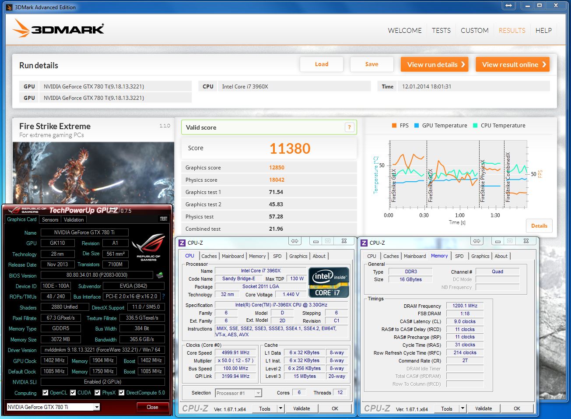Click the Graphics score value 12850
571x419 pixels.
point(277,168)
